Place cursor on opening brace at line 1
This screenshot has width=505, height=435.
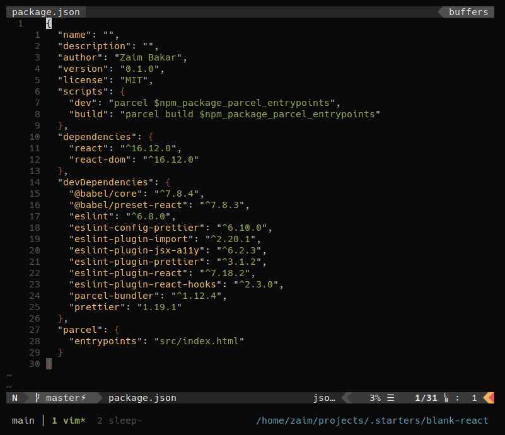[49, 23]
